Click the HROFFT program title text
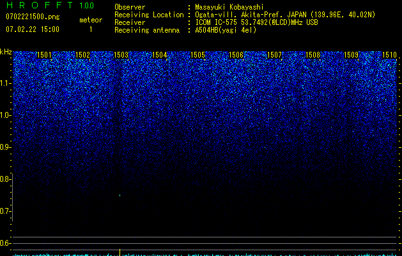 coord(40,5)
